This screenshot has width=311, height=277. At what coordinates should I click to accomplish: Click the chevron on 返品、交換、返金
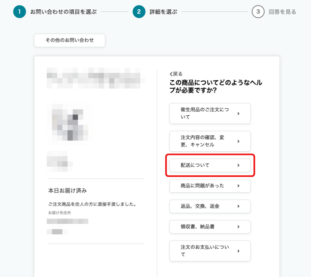point(238,206)
